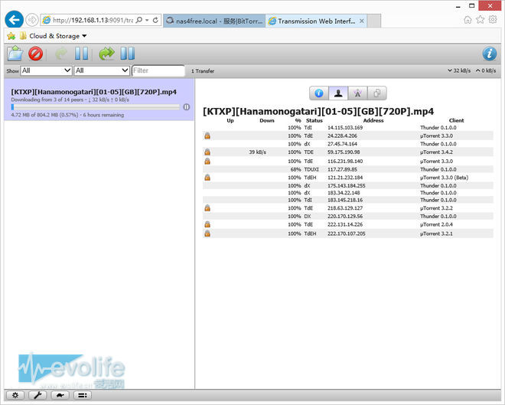
Task: Click the browser forward arrow
Action: [31, 20]
